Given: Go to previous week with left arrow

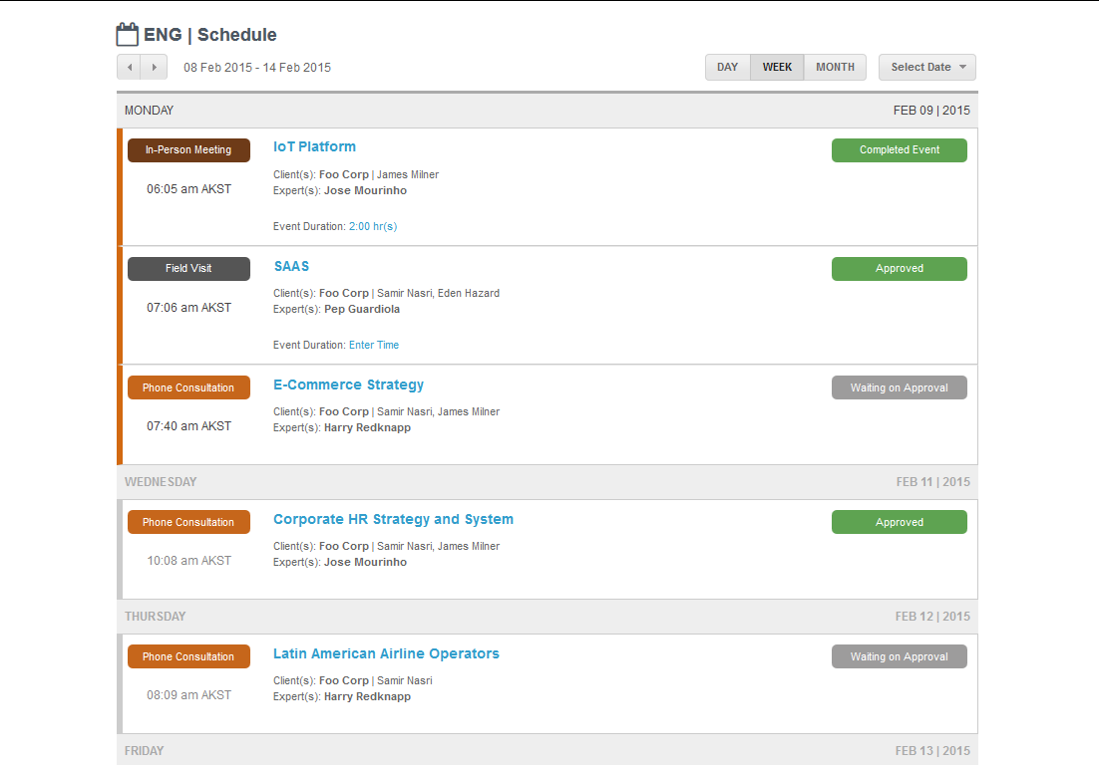Looking at the screenshot, I should coord(129,67).
